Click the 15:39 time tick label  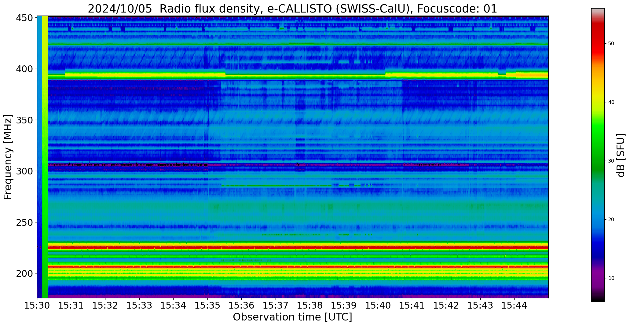point(344,305)
